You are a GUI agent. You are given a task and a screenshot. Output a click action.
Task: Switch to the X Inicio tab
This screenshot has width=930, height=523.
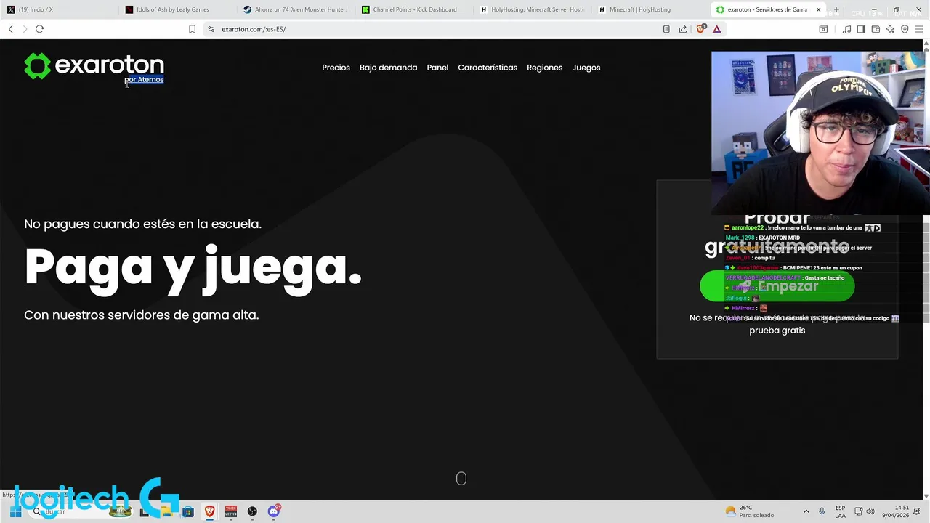coord(60,9)
